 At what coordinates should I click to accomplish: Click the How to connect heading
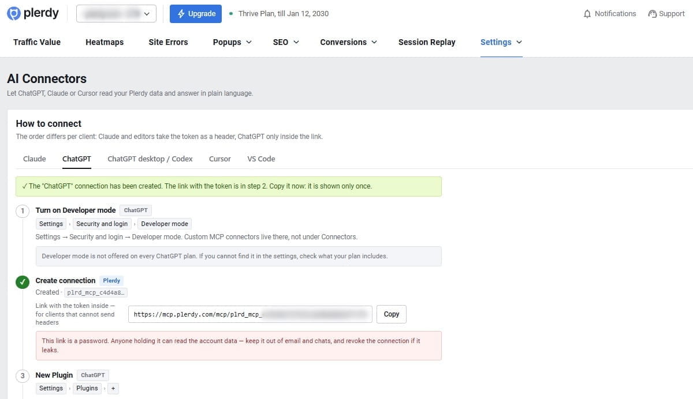click(49, 123)
